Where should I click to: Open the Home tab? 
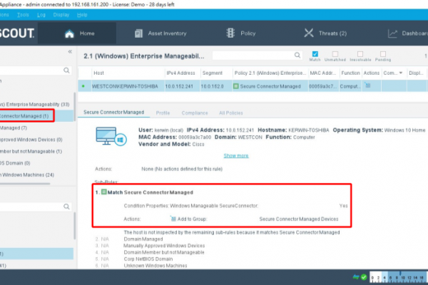[x=77, y=33]
